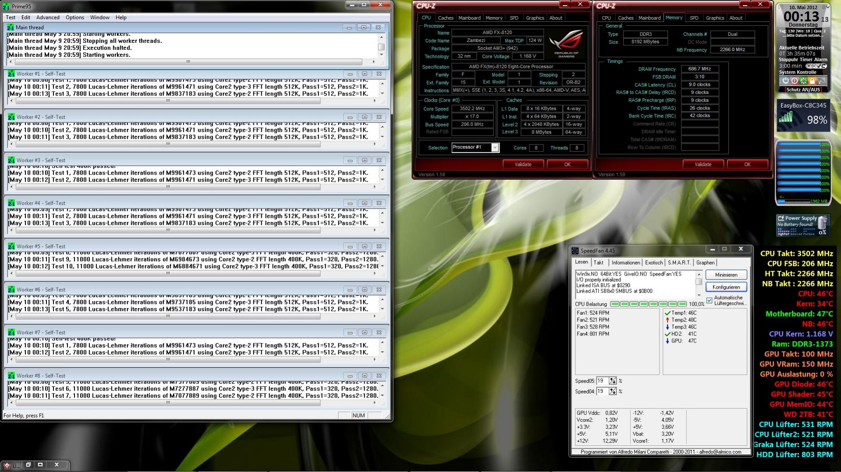Click the Main thread vertical scrollbar thumb
The image size is (841, 472).
tap(381, 47)
